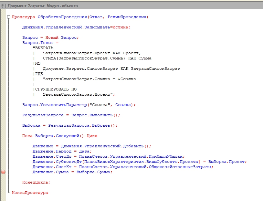Viewport: 263px width, 201px height.
Task: Remove the red breakpoint marker
Action: pyautogui.click(x=3, y=172)
